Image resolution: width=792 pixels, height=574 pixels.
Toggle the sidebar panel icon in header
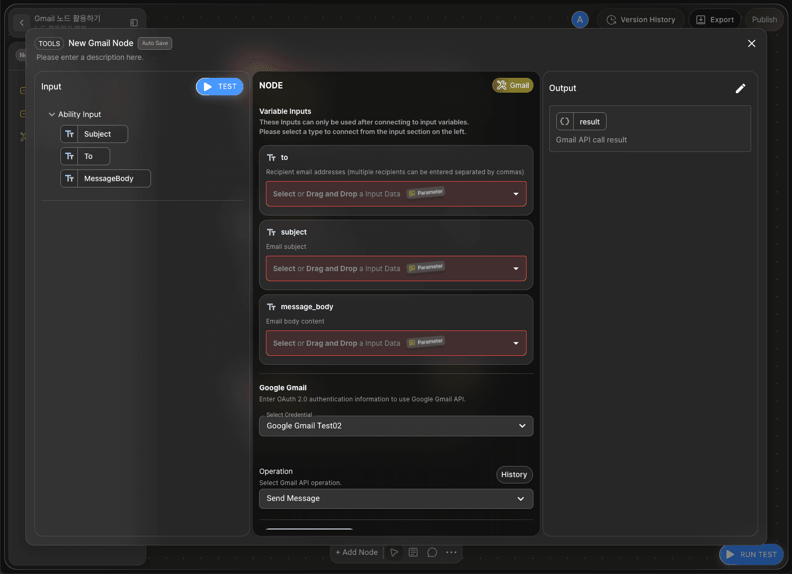point(134,23)
